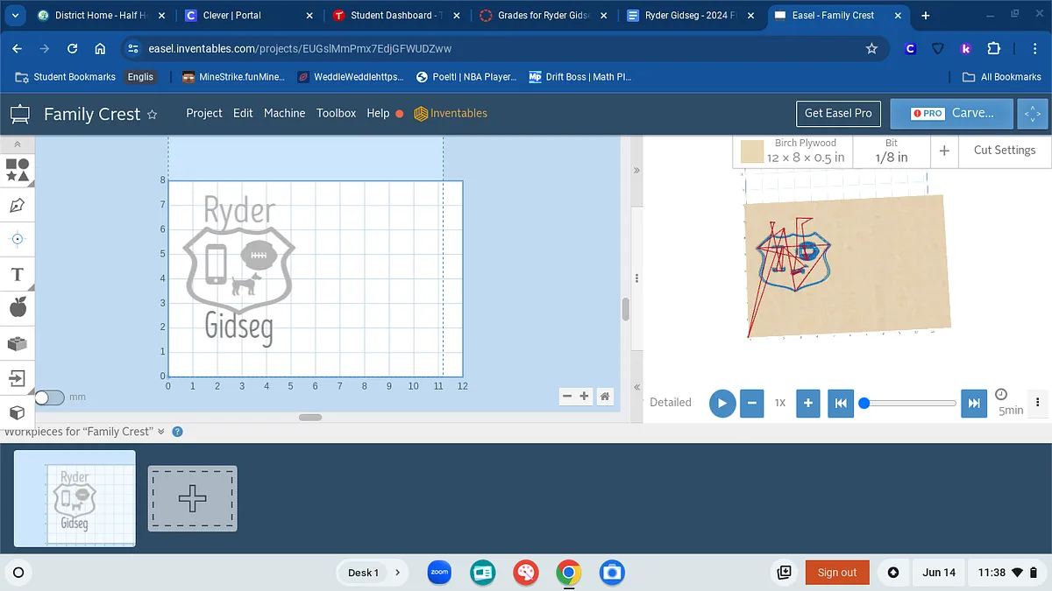Image resolution: width=1052 pixels, height=591 pixels.
Task: Open the Detailed preview mode dropdown
Action: (x=671, y=403)
